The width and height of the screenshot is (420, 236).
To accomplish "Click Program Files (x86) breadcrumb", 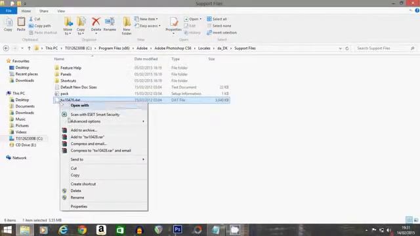I will click(114, 49).
